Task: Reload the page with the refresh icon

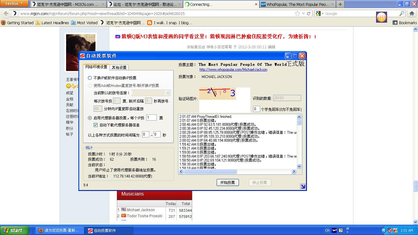Action: coord(309,13)
